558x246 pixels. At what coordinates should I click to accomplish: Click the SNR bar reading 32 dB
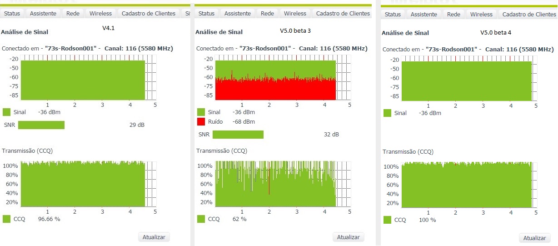coord(238,135)
